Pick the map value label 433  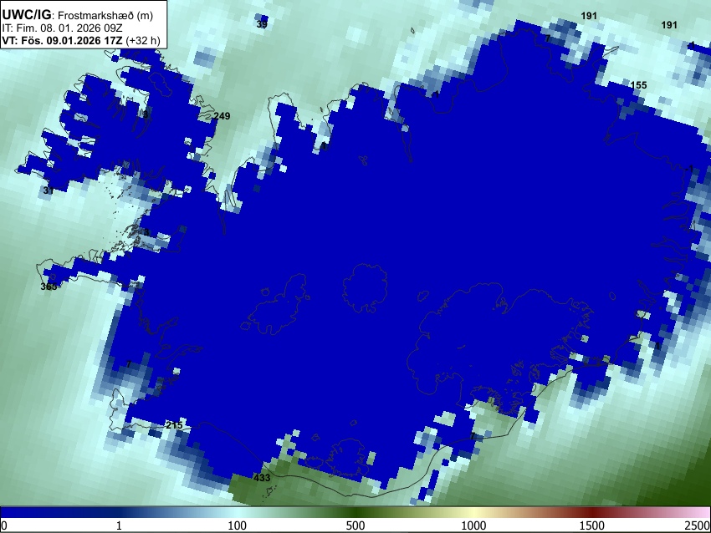[262, 478]
